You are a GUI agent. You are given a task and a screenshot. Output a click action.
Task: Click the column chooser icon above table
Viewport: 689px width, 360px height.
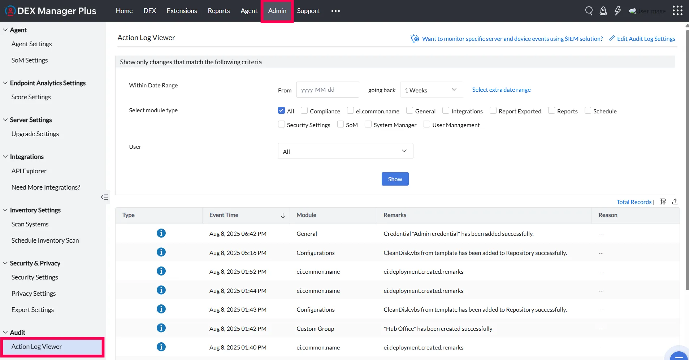(x=663, y=202)
